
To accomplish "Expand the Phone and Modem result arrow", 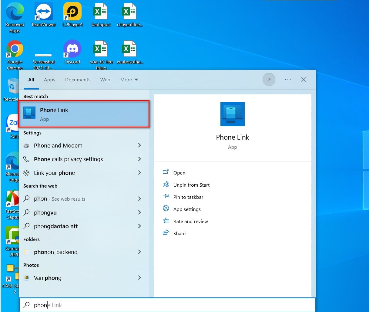I will (x=139, y=145).
